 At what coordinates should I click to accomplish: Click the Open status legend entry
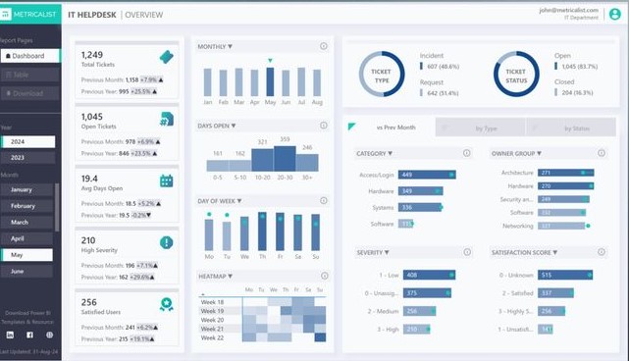pyautogui.click(x=576, y=61)
